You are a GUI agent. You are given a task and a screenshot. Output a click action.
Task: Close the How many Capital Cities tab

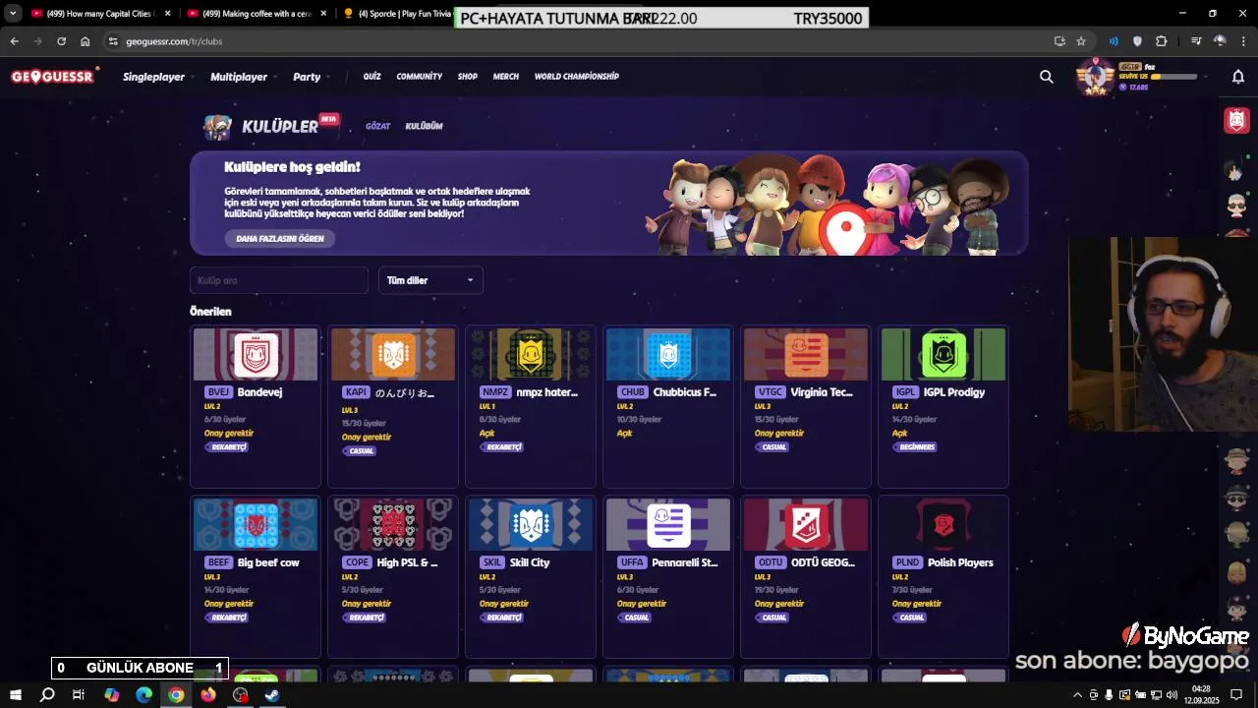pyautogui.click(x=168, y=14)
